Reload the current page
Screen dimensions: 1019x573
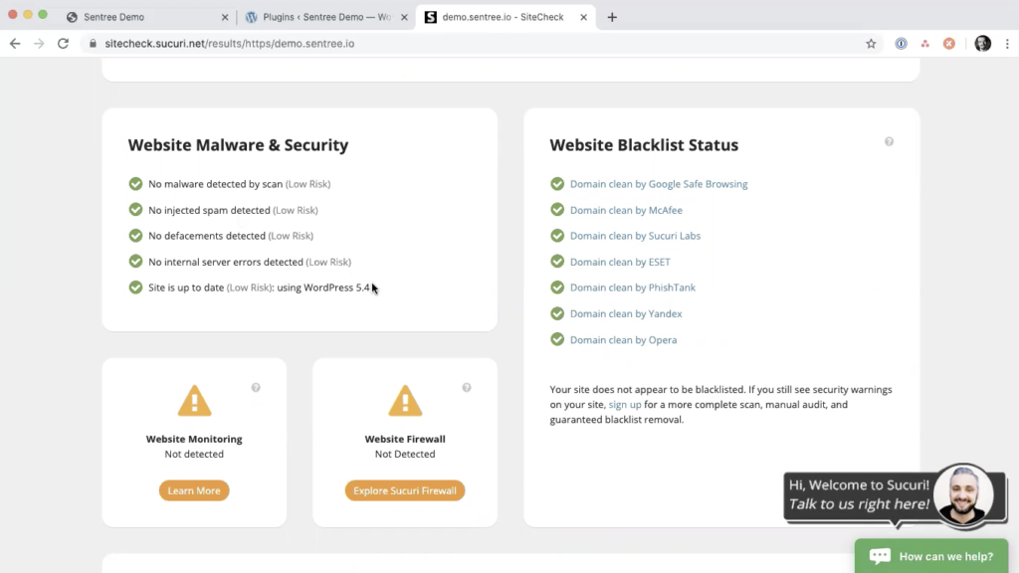coord(63,44)
